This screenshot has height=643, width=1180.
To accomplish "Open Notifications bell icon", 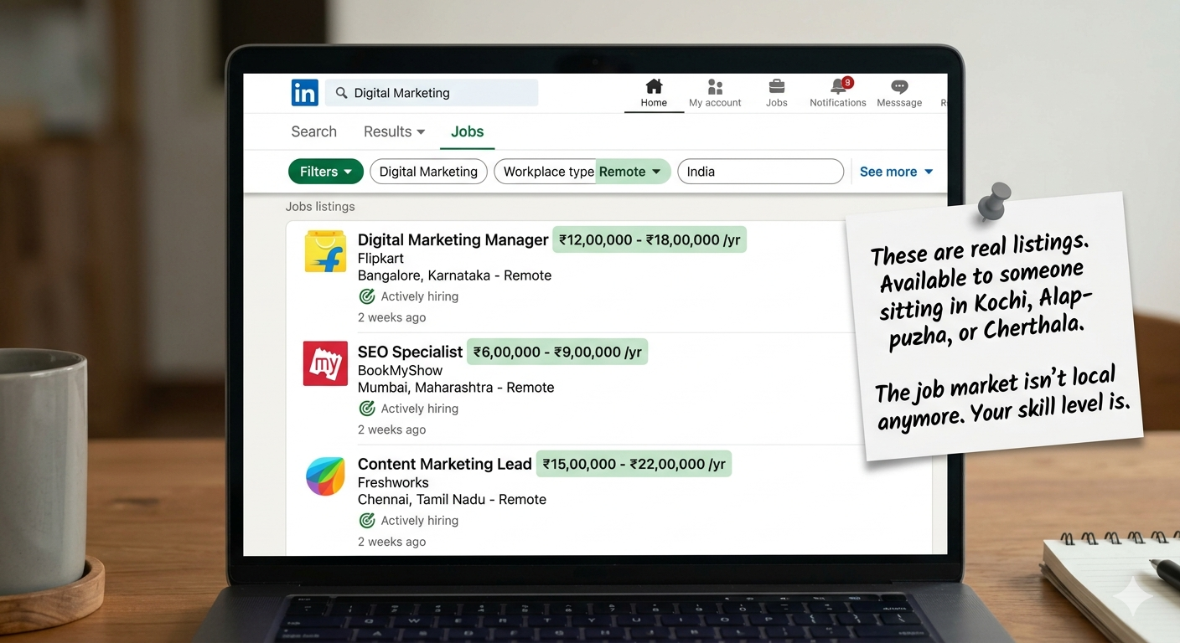I will click(838, 86).
